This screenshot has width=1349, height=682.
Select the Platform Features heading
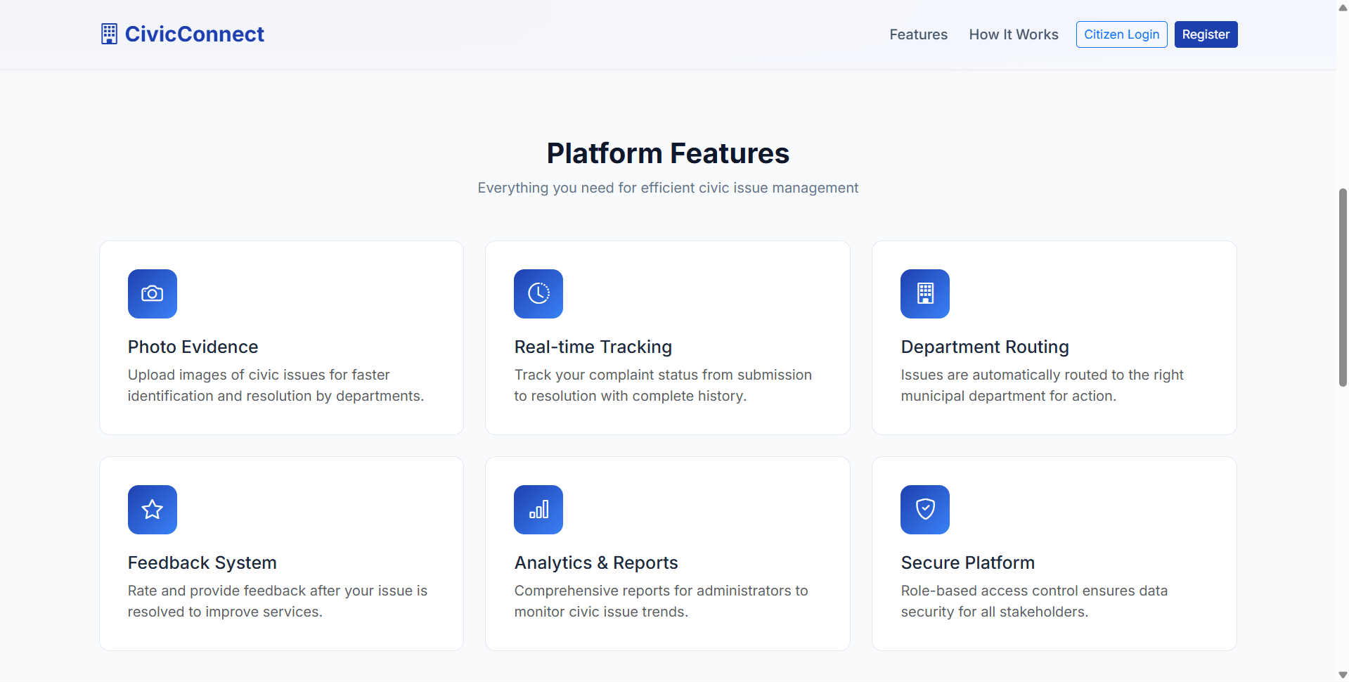pos(668,153)
